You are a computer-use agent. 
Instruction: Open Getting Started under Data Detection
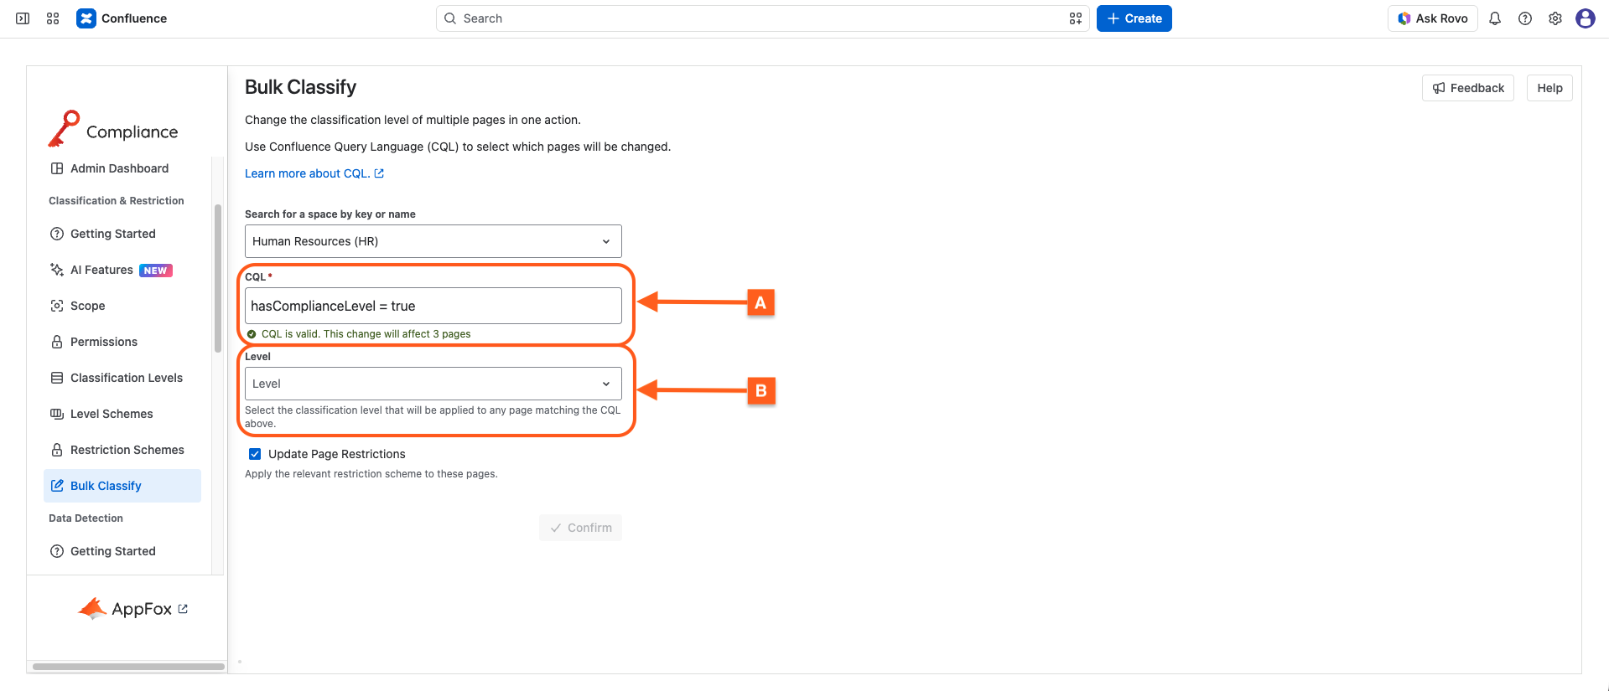coord(122,551)
